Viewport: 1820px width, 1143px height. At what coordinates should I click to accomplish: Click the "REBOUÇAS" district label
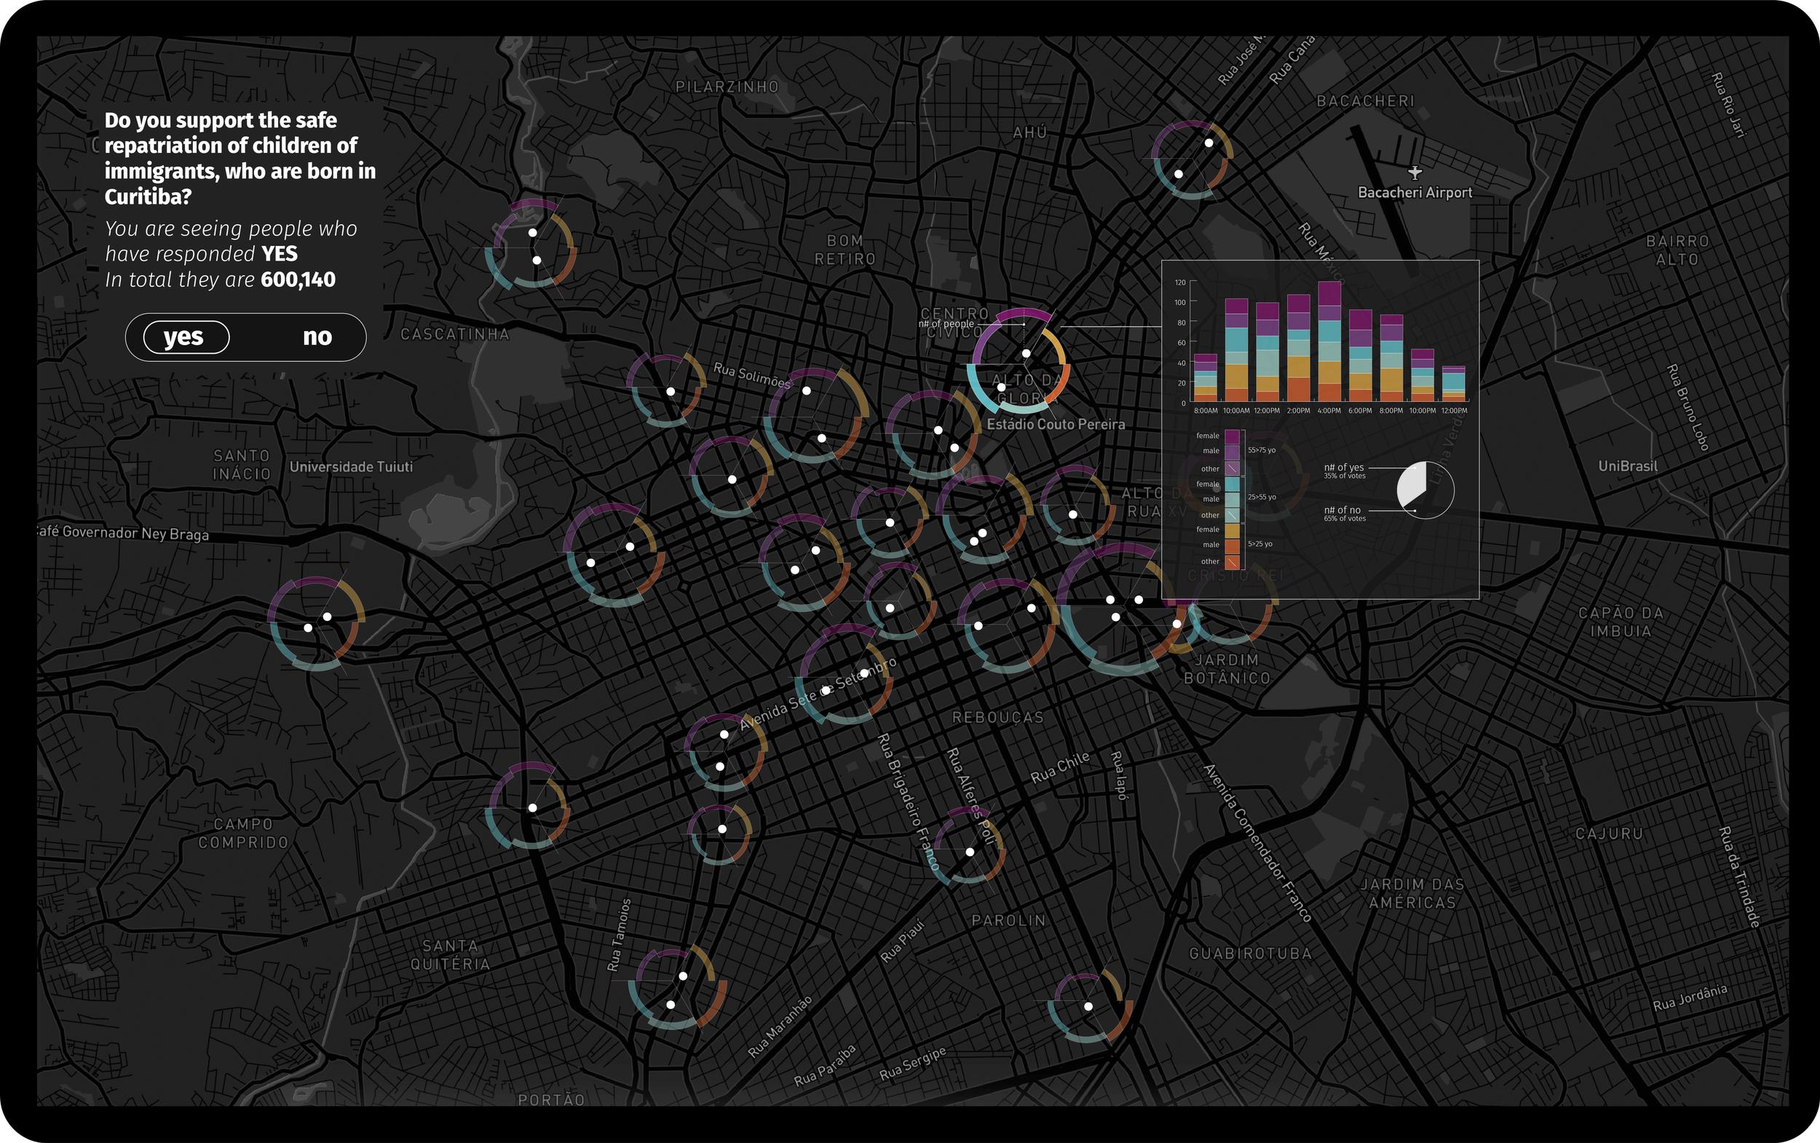pyautogui.click(x=998, y=717)
